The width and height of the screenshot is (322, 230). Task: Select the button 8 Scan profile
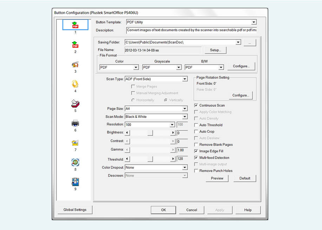click(75, 162)
